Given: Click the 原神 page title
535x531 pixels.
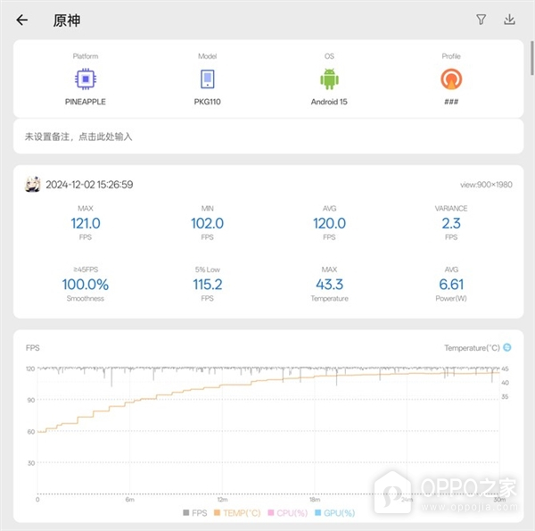Looking at the screenshot, I should coord(67,21).
